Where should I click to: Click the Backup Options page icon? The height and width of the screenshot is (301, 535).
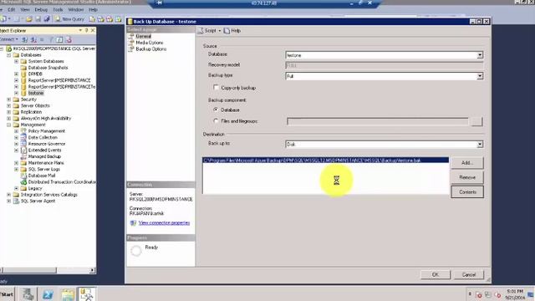click(131, 49)
